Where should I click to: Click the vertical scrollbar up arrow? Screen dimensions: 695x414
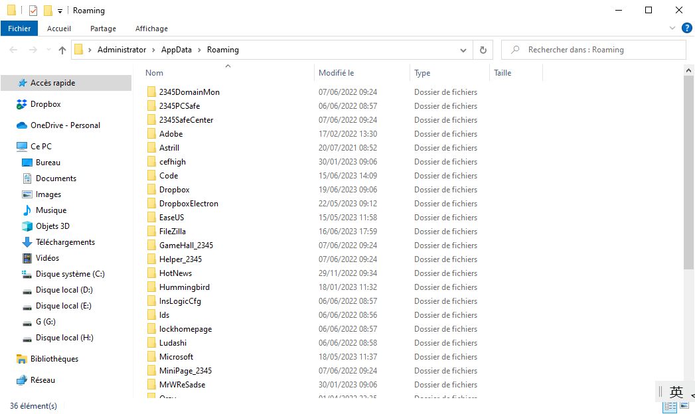pyautogui.click(x=688, y=70)
